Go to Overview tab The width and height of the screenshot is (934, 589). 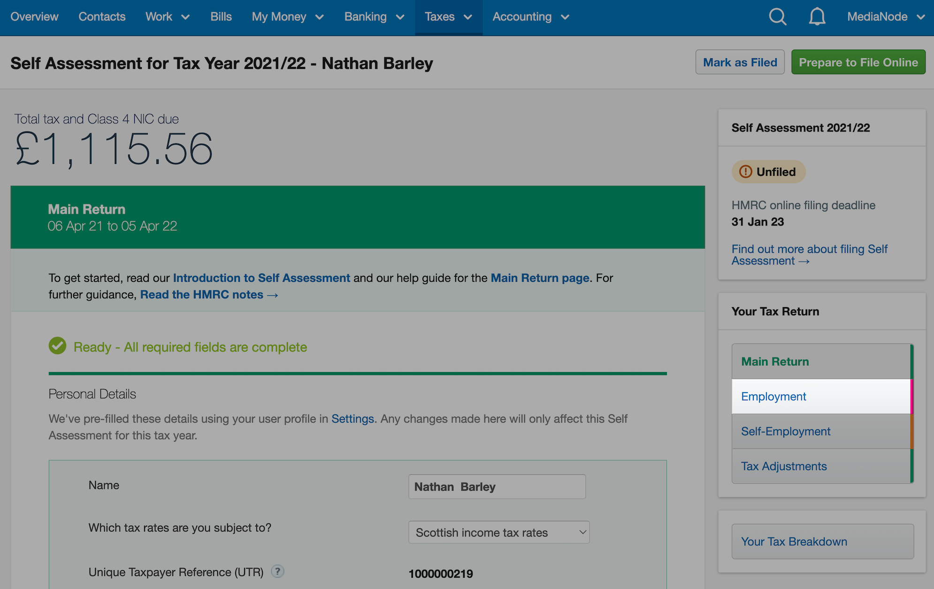click(34, 17)
